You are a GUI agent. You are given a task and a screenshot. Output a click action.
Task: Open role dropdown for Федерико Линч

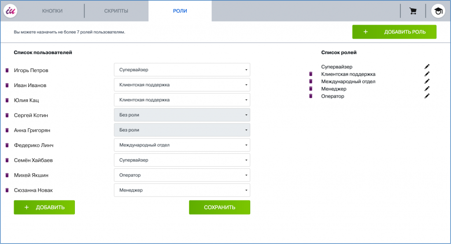[182, 145]
